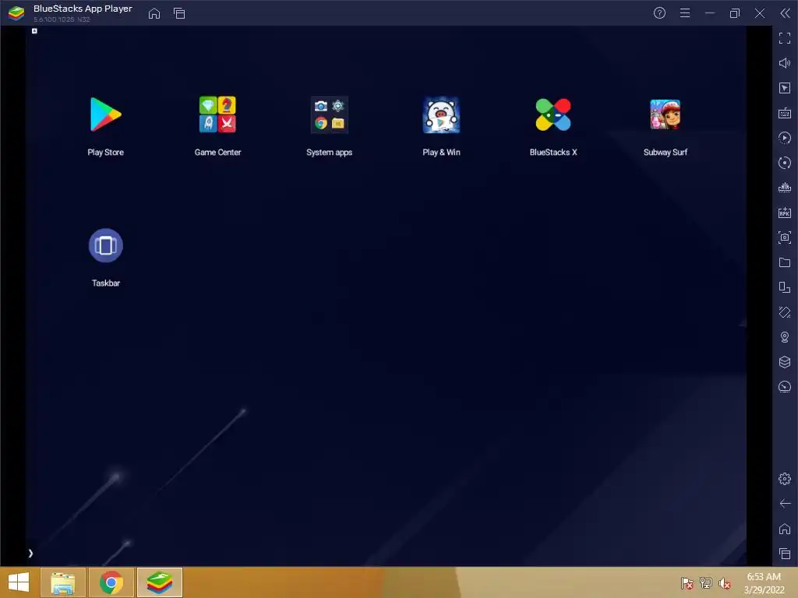Viewport: 798px width, 598px height.
Task: Click the volume speaker icon in sidebar
Action: click(x=785, y=63)
